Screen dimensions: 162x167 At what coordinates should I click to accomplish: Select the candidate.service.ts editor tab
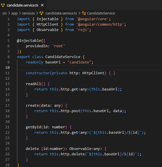pyautogui.click(x=23, y=5)
